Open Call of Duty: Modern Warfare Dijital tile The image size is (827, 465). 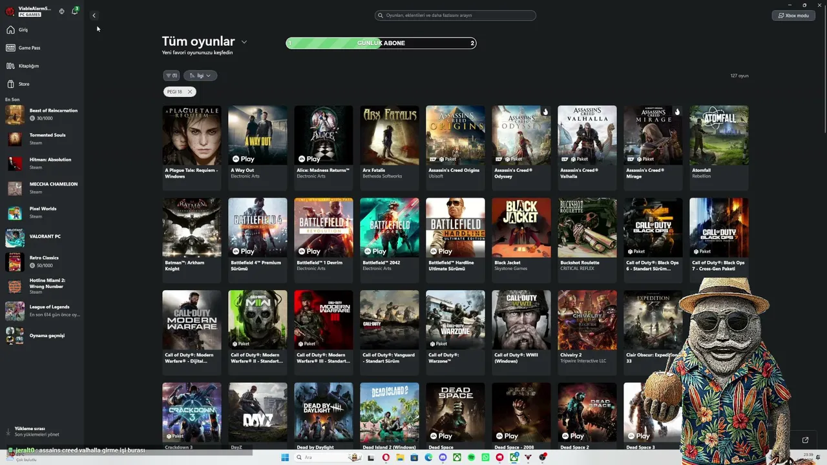[192, 333]
